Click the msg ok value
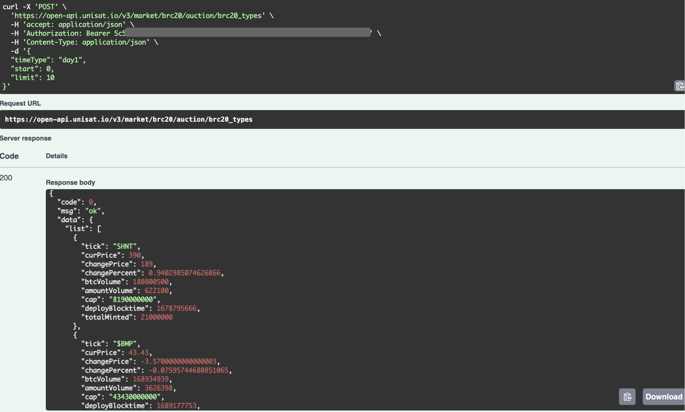The width and height of the screenshot is (685, 412). (x=93, y=211)
